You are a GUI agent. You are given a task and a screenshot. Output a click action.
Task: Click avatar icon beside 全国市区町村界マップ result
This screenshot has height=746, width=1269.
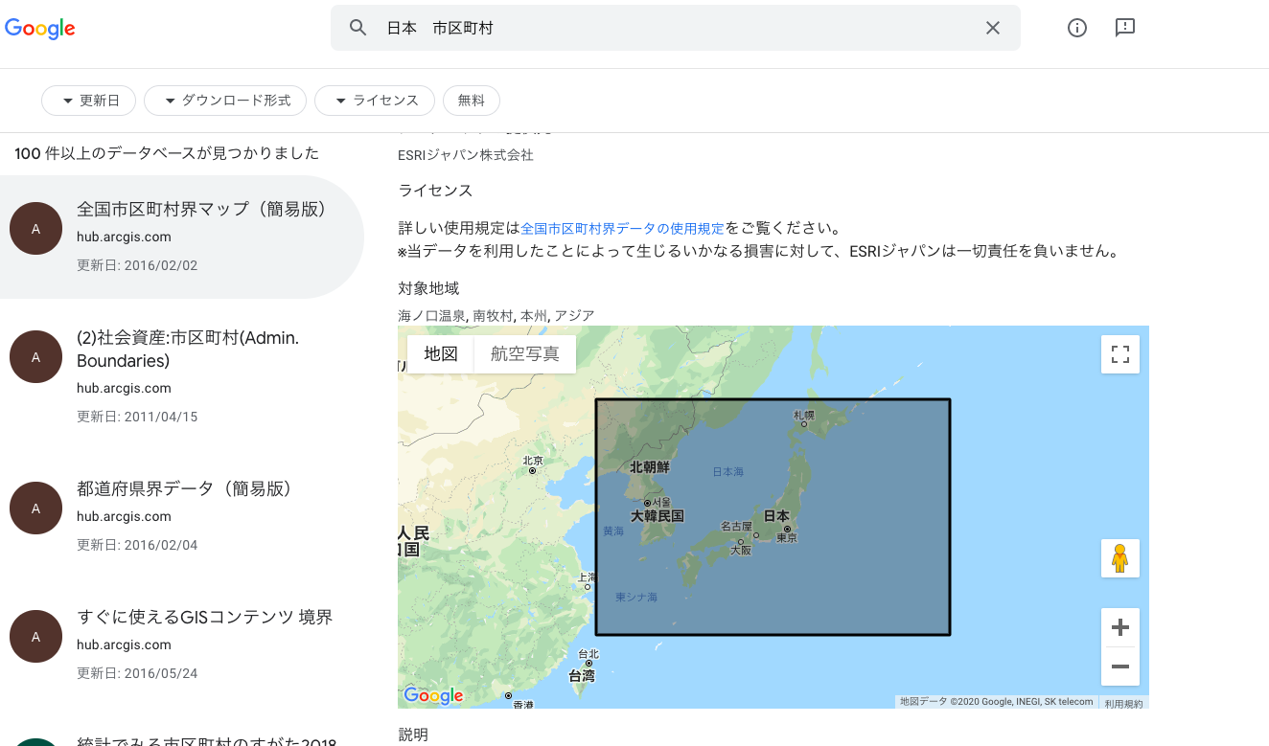[35, 229]
